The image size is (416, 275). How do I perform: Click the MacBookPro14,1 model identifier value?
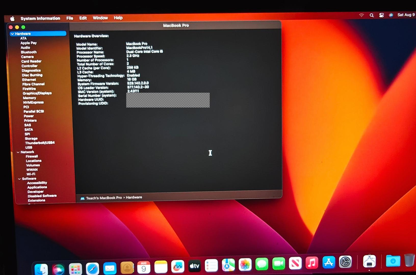tap(139, 48)
